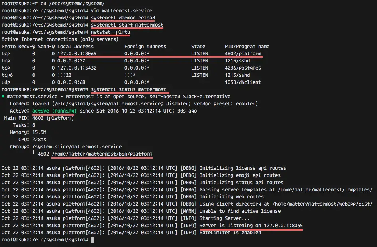
Task: Click log 'RateLimiter is enabled'
Action: pyautogui.click(x=230, y=233)
